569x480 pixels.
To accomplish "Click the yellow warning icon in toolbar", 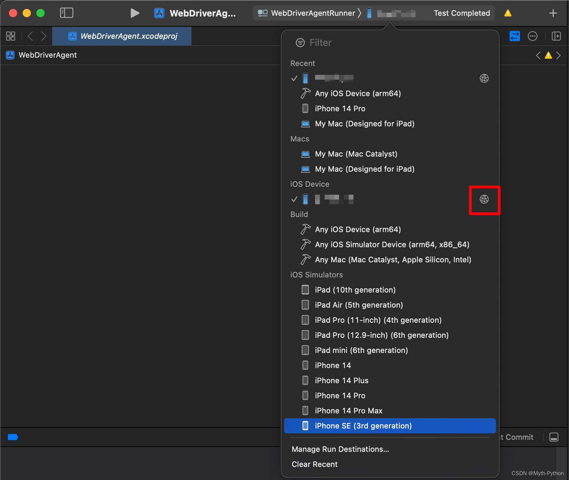I will (508, 13).
